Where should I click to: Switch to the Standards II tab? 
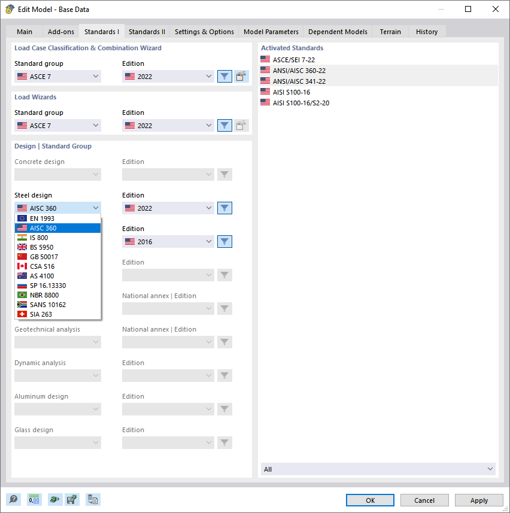[147, 32]
